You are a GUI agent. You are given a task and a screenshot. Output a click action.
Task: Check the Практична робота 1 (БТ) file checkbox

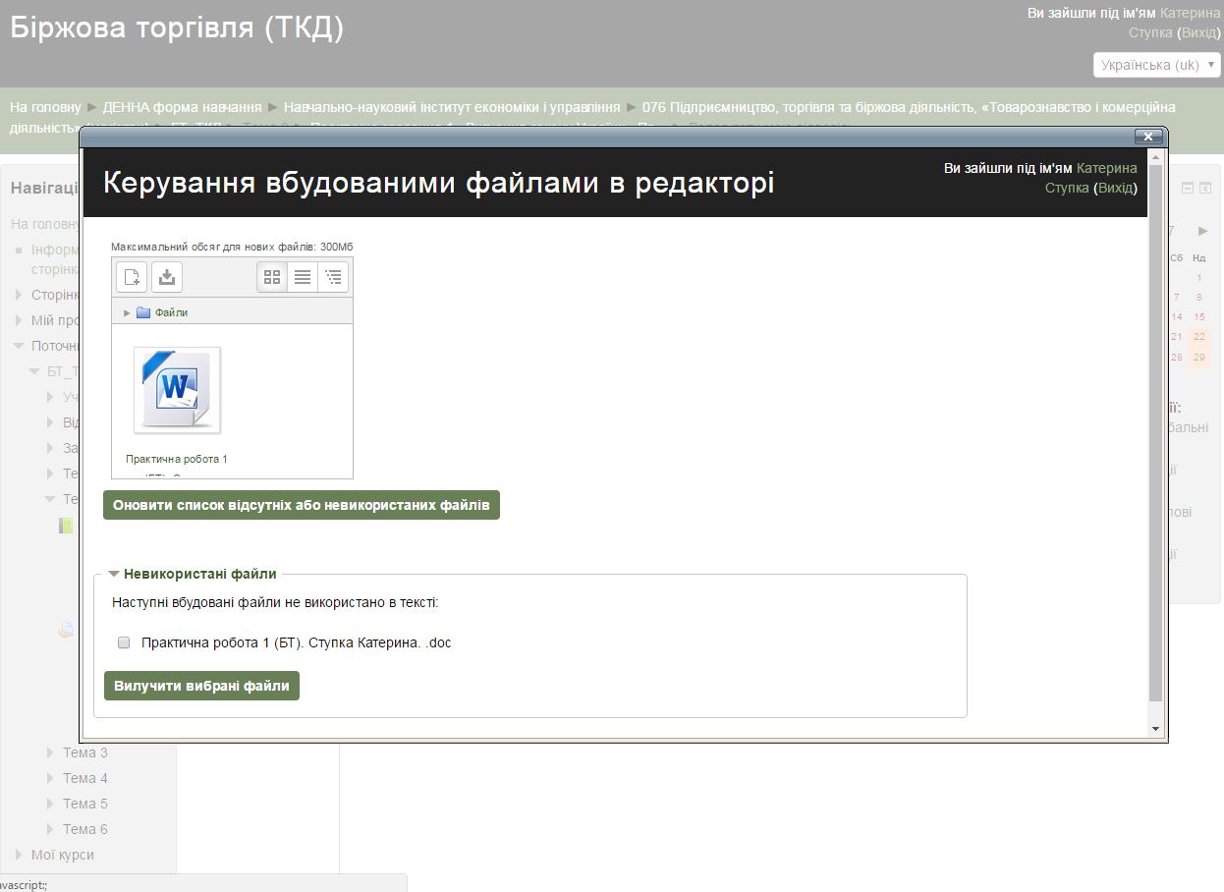coord(124,641)
